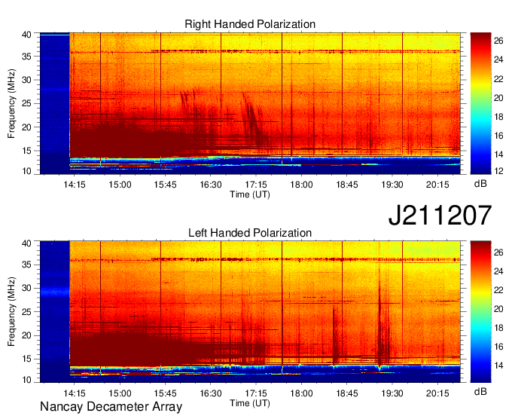The image size is (512, 416).
Task: Click the Right Handed plot's dB colorbar
Action: [480, 103]
